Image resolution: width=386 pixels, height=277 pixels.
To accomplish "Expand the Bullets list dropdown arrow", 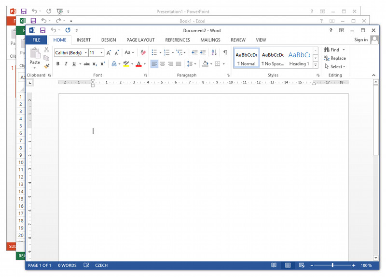I will 160,52.
